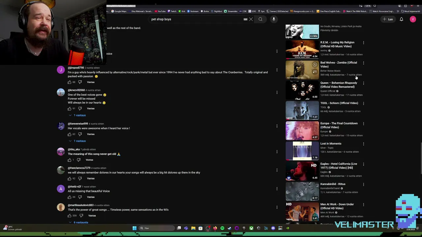Click the Luo create button
422x237 pixels.
click(388, 19)
